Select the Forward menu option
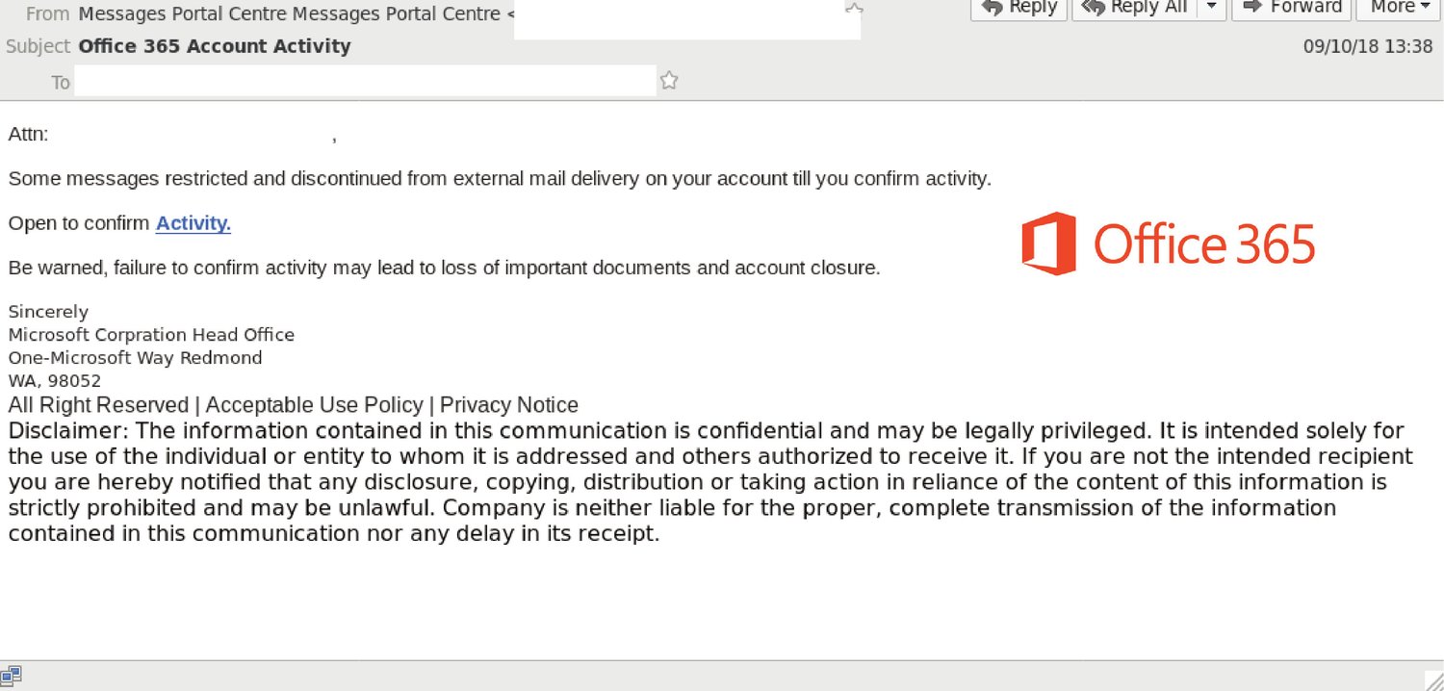 1290,9
